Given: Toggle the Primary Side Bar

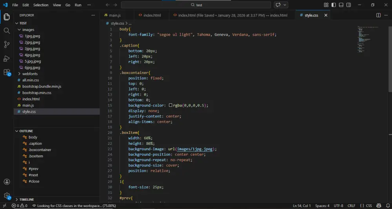Looking at the screenshot, I should point(334,5).
